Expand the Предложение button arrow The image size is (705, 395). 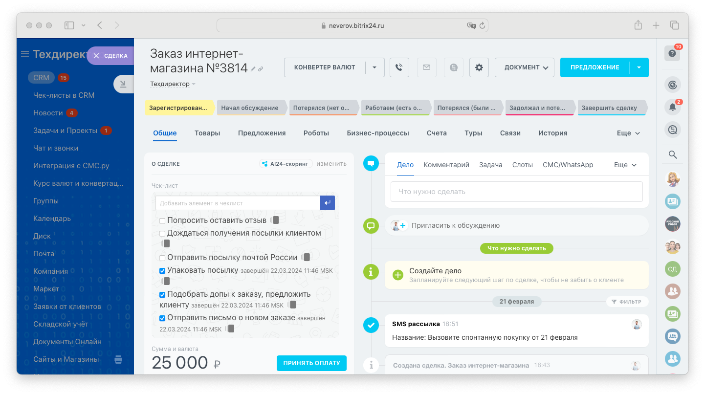[x=639, y=67]
